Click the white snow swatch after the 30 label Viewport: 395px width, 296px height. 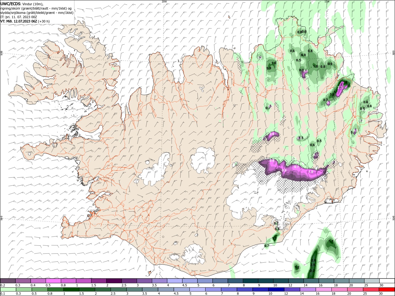387,281
